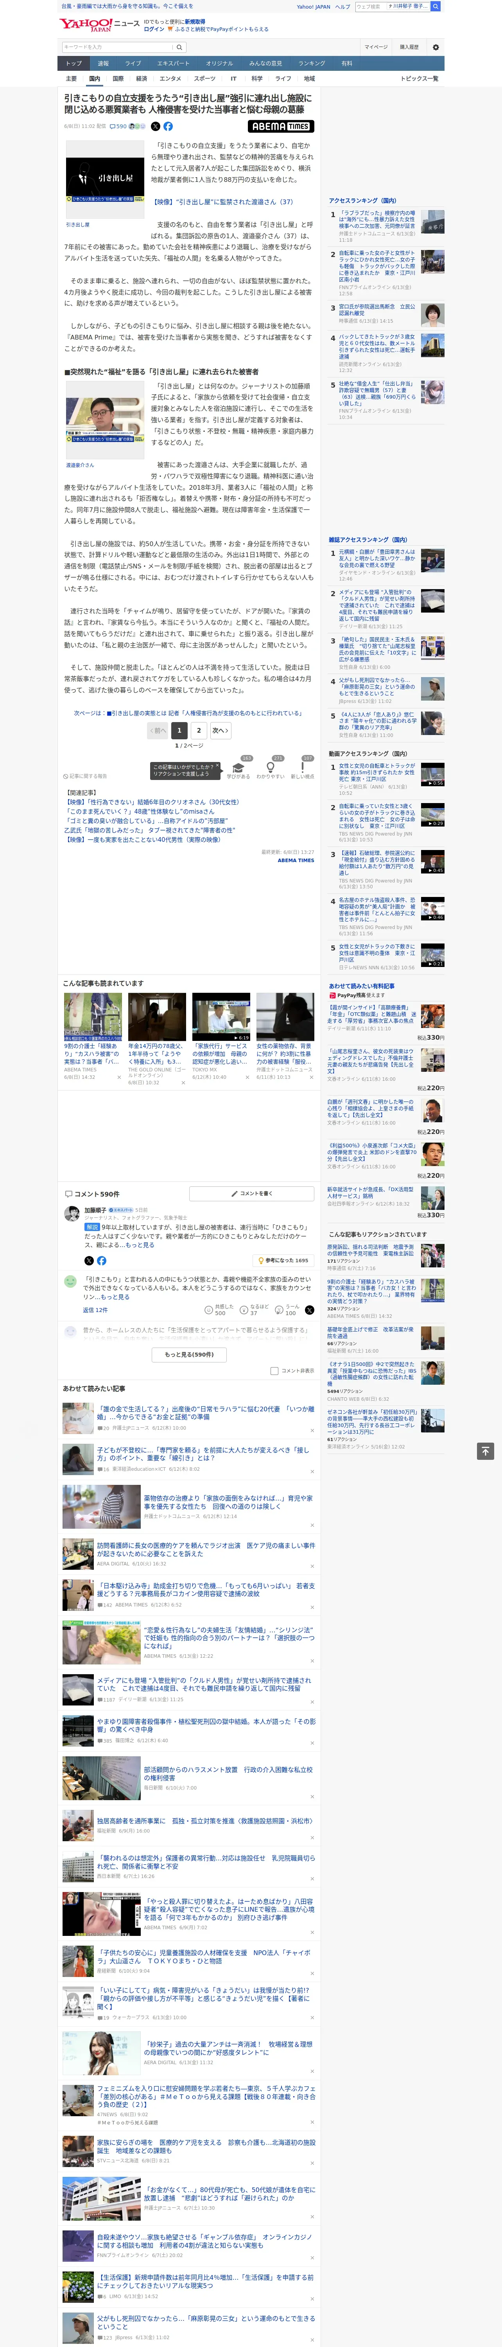React with わかりやすい lightbulb icon
The width and height of the screenshot is (502, 2347).
[270, 768]
